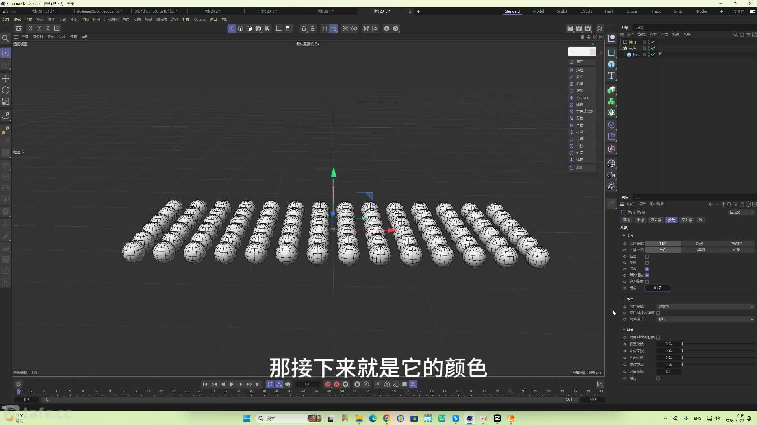This screenshot has height=425, width=757.
Task: Toggle the green enable checkmark for 克隆
Action: [653, 48]
